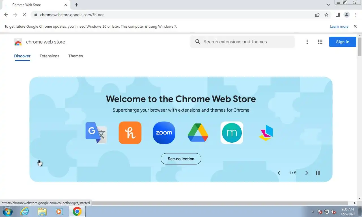The image size is (362, 217).
Task: Open the browser side panel
Action: [337, 15]
